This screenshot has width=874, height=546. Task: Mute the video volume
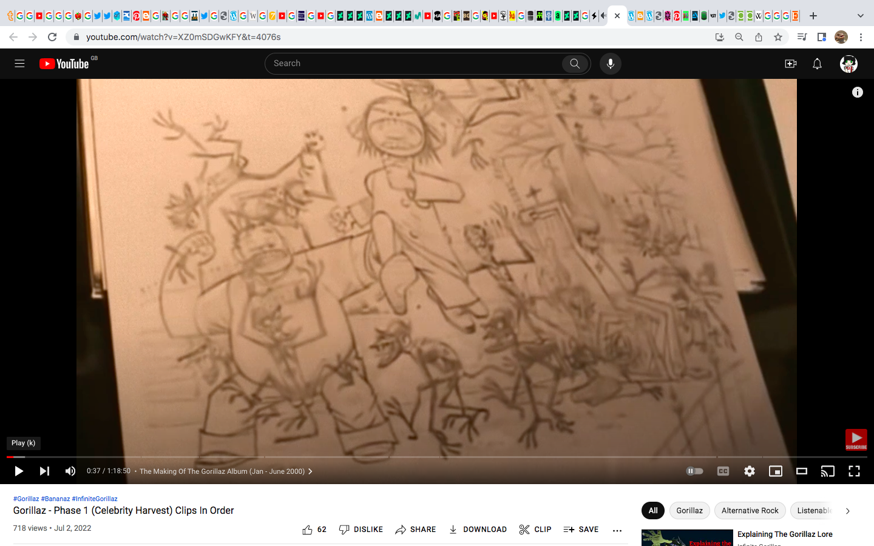[x=70, y=471]
